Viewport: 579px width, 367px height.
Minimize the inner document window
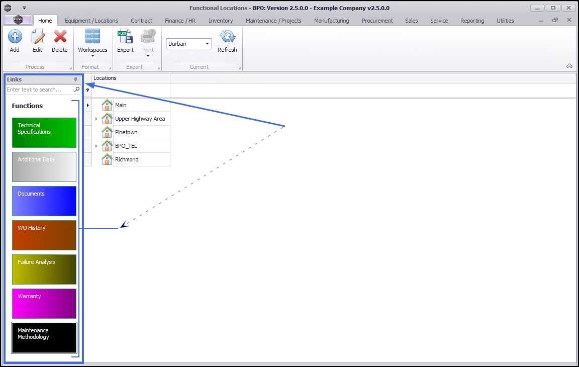[x=541, y=21]
